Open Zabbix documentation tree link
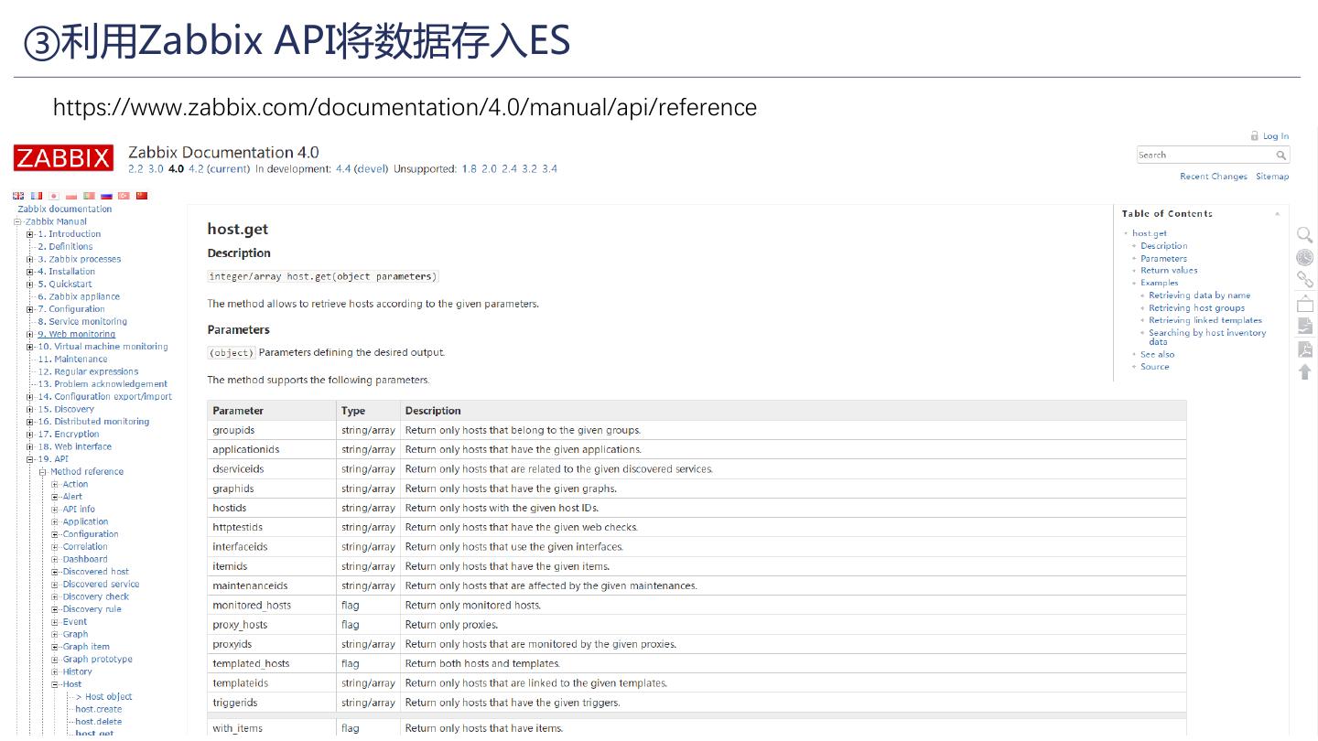This screenshot has width=1318, height=741. pos(65,209)
